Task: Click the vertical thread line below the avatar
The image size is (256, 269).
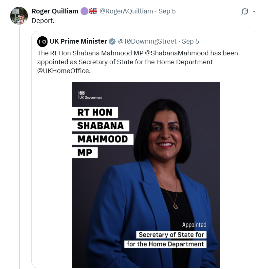Action: [x=19, y=147]
